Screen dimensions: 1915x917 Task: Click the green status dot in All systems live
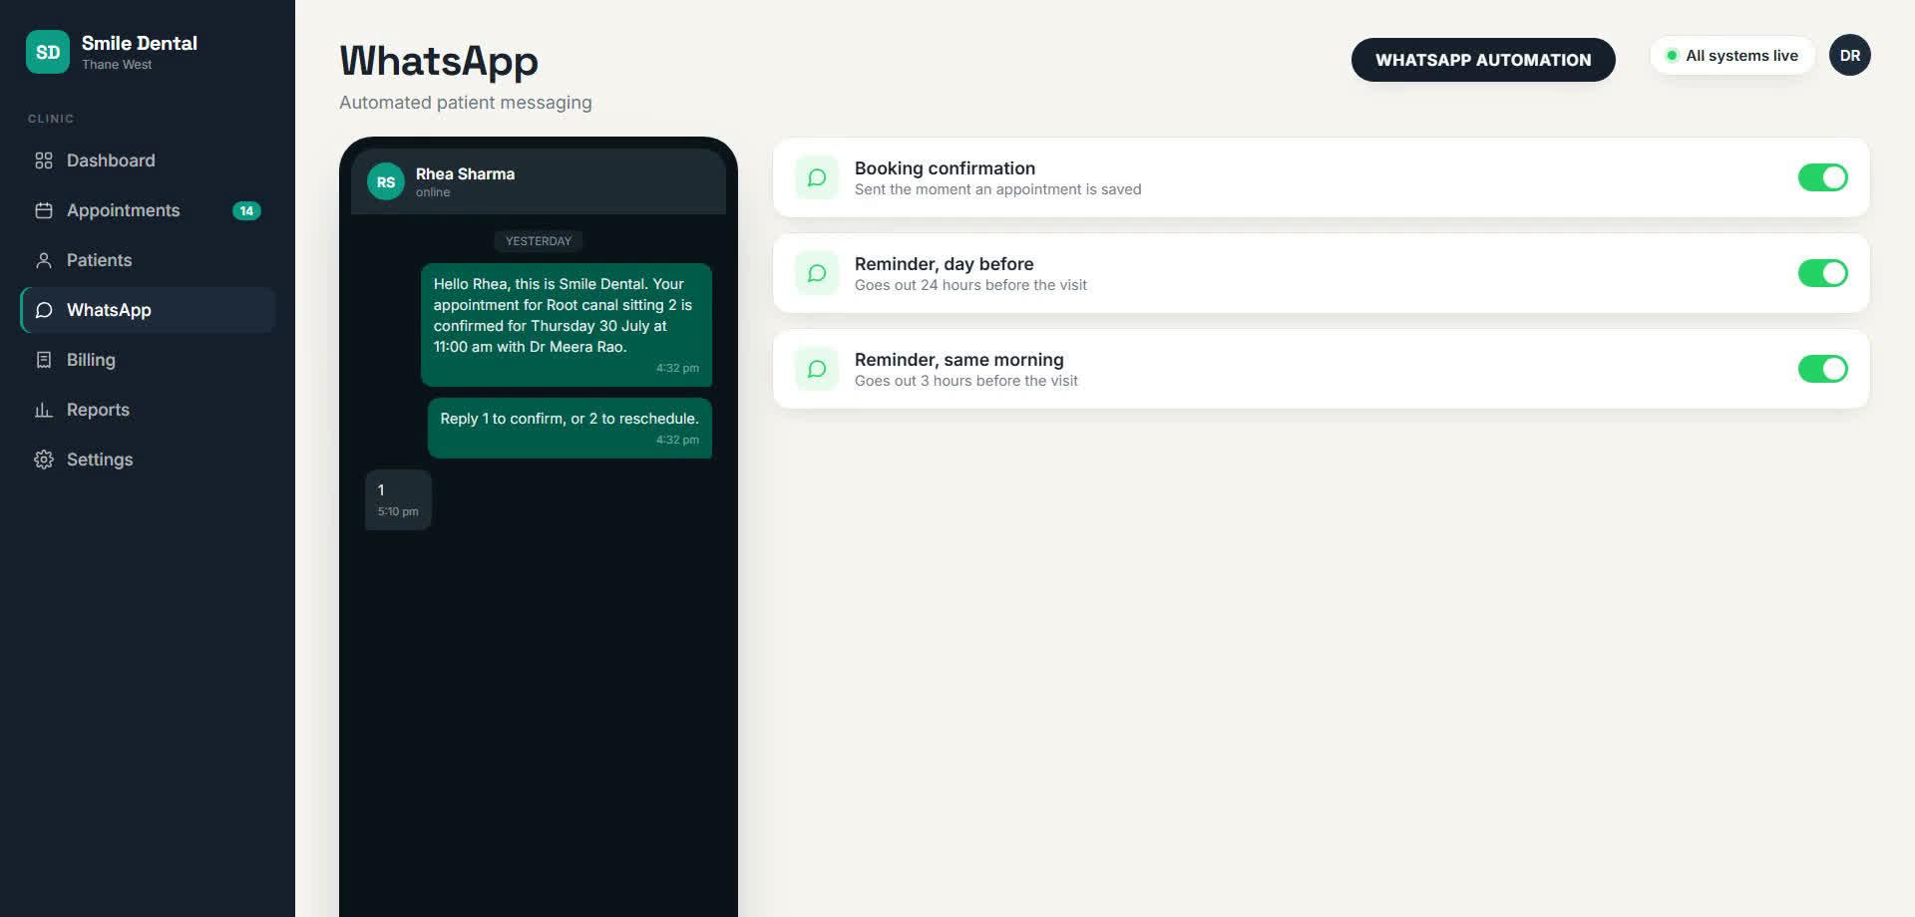[x=1672, y=56]
